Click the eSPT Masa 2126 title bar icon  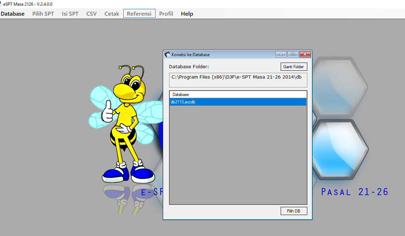click(x=1, y=4)
